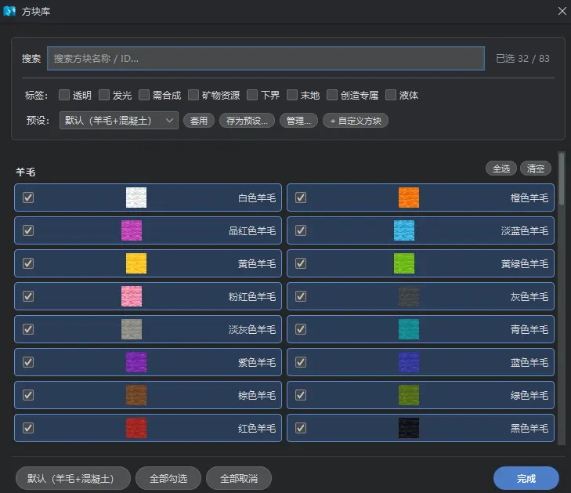Click the pink wool block icon
This screenshot has width=571, height=493.
click(x=132, y=296)
